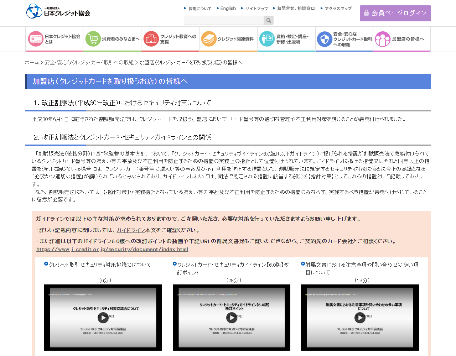456x356 pixels.
Task: Click blue bullet beside ガイドライン【6.0版】改訂ポイント
Action: 175,264
